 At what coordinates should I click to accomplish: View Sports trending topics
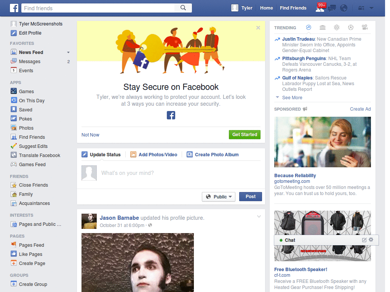click(x=351, y=27)
